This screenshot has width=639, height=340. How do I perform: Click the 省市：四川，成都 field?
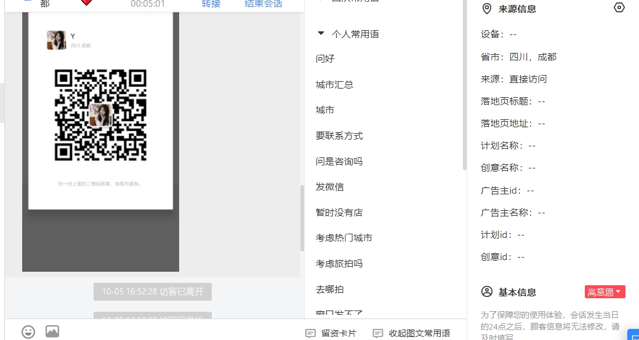click(518, 57)
